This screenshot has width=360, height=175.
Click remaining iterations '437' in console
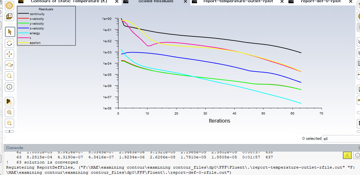click(269, 157)
